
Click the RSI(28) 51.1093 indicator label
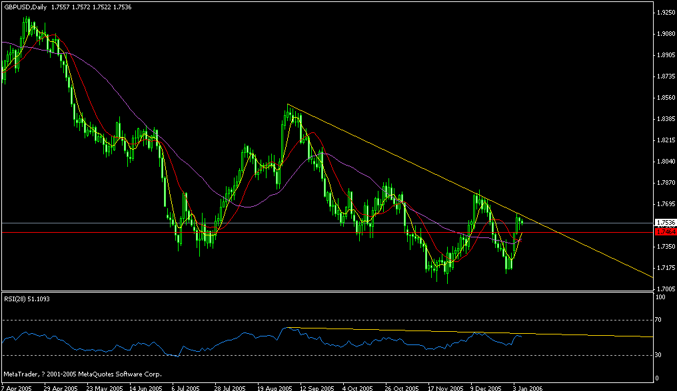click(28, 299)
